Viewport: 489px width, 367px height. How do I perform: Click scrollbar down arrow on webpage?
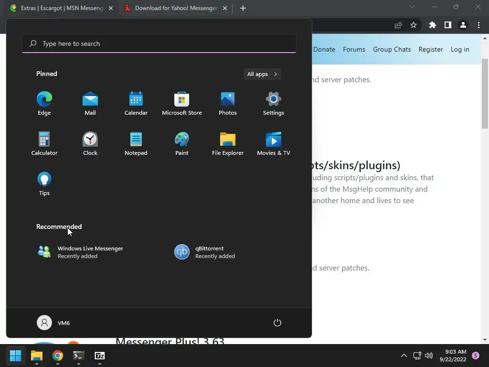(x=485, y=340)
